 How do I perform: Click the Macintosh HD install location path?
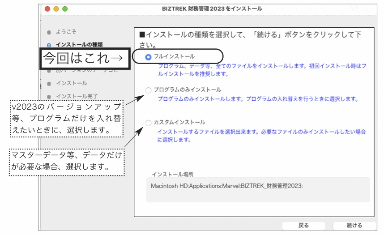coord(226,186)
